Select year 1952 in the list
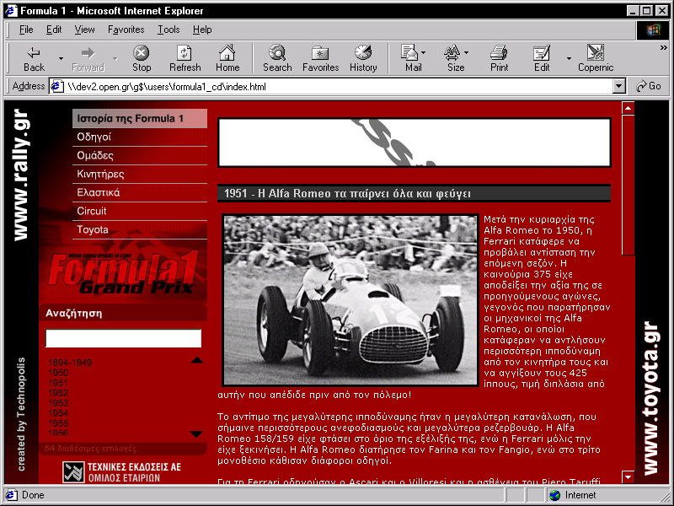The width and height of the screenshot is (674, 506). click(58, 393)
